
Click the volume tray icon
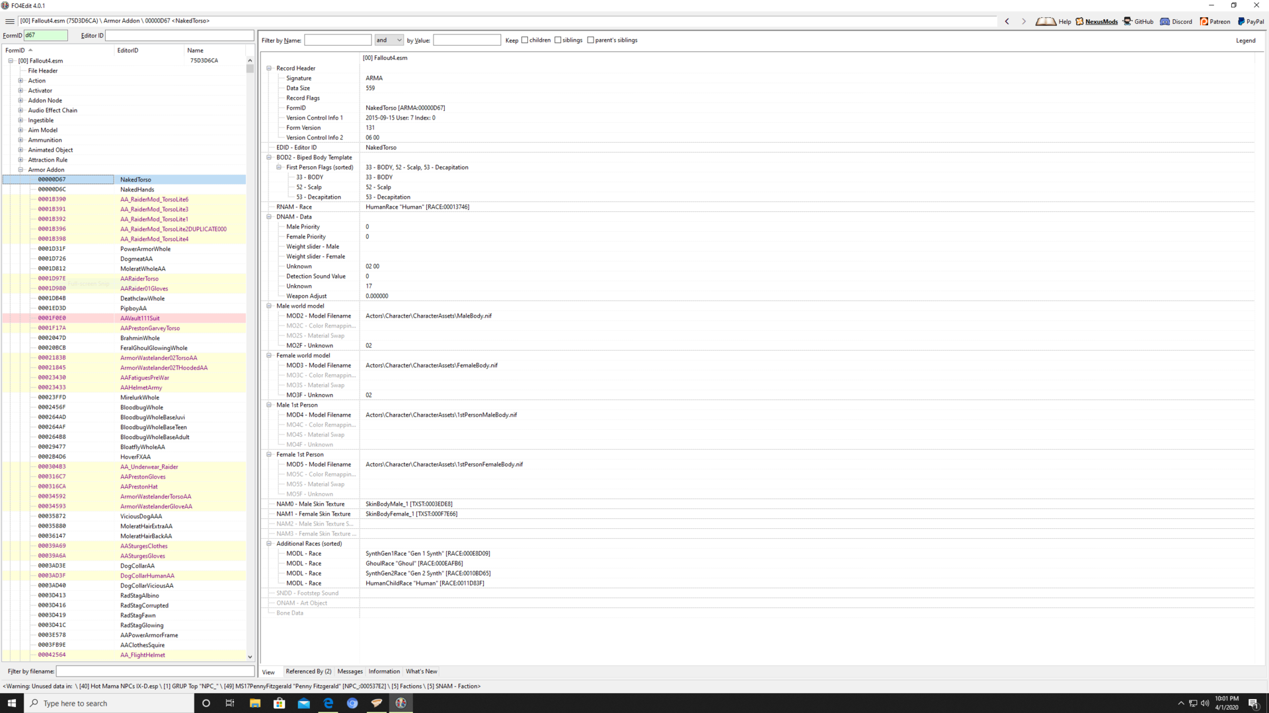pyautogui.click(x=1204, y=703)
